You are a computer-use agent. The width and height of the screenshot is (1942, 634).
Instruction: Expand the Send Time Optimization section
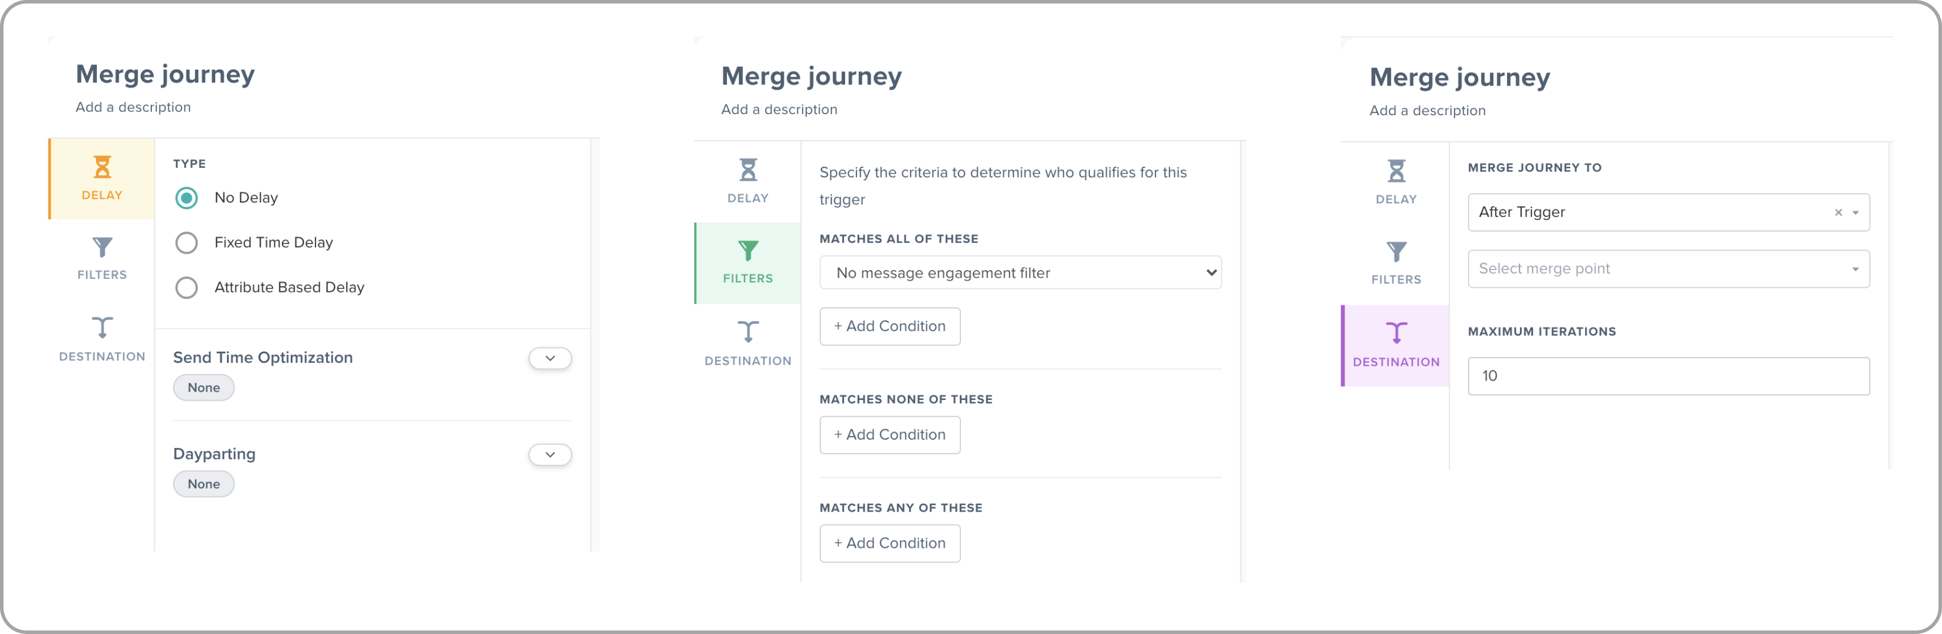pyautogui.click(x=550, y=358)
